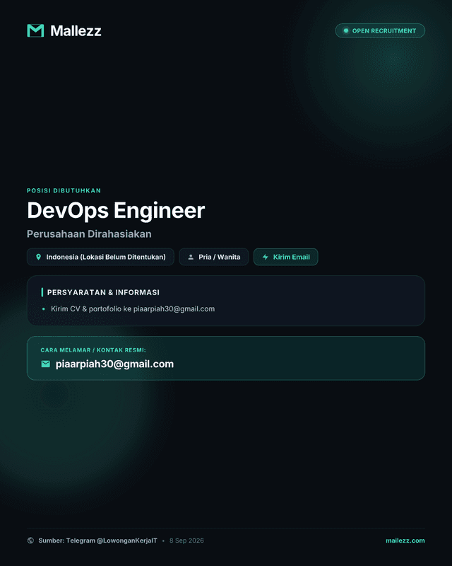Screen dimensions: 452x566
Task: Select the Pria / Wanita tag
Action: point(214,257)
